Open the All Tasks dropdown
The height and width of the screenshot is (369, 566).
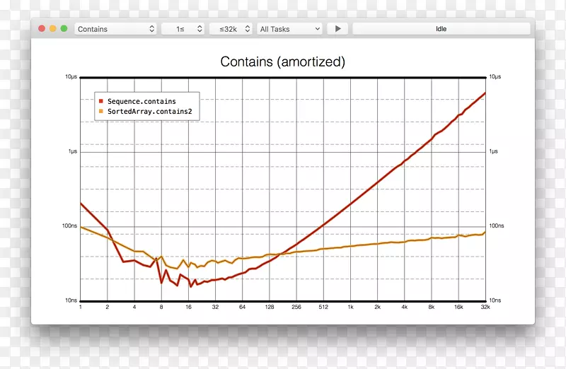[289, 29]
